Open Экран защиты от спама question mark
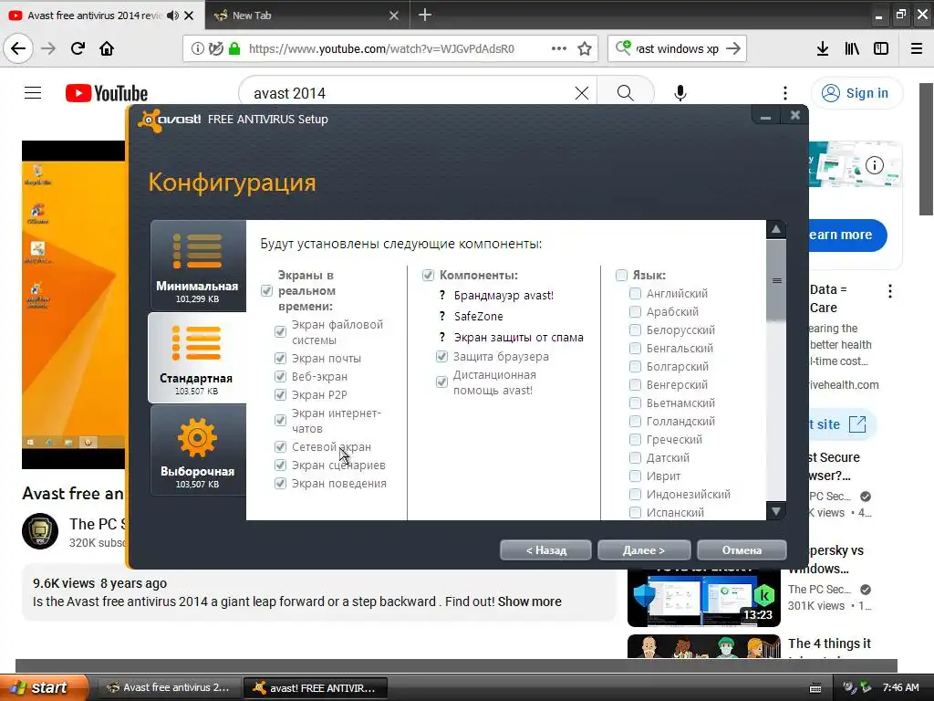Screen dimensions: 934x701 point(442,337)
